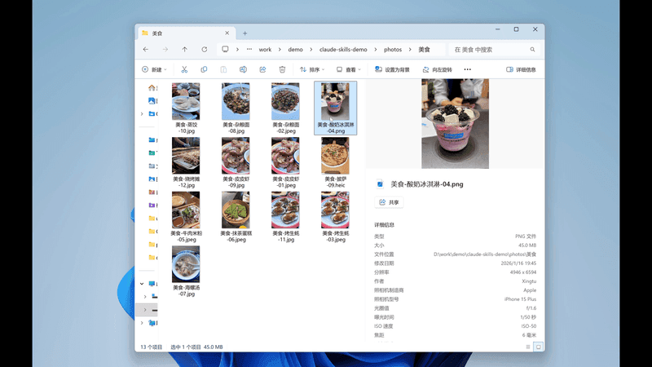Click the Cut scissors icon
This screenshot has width=652, height=367.
[x=184, y=70]
